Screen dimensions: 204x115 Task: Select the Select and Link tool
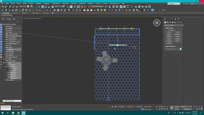point(10,7)
